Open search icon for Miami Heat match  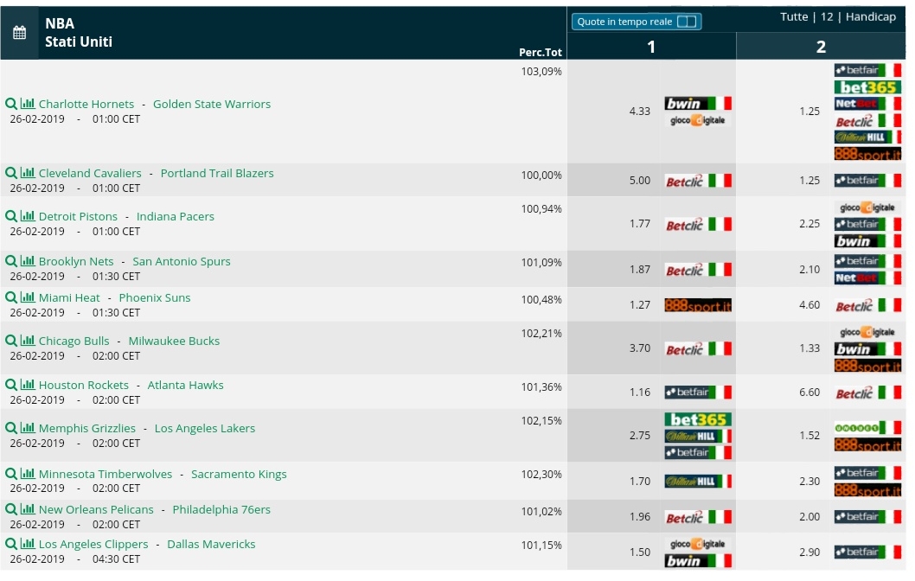11,297
